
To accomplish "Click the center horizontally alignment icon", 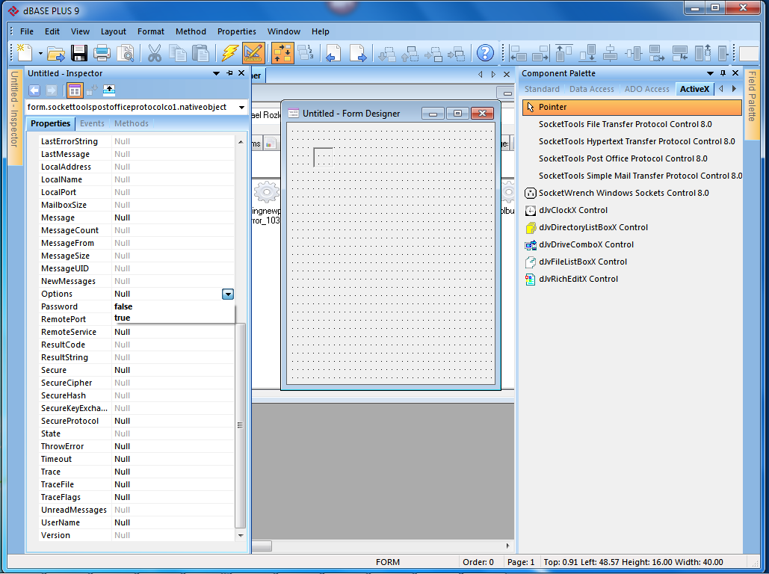I will 610,53.
